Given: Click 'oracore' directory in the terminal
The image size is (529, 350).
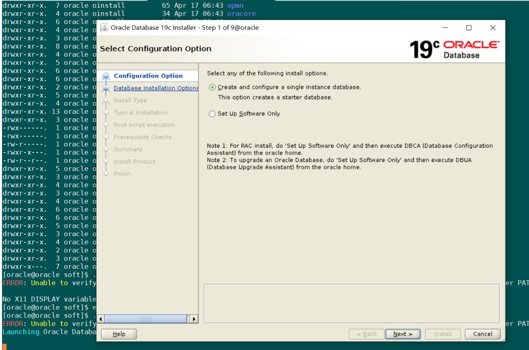Looking at the screenshot, I should [241, 14].
